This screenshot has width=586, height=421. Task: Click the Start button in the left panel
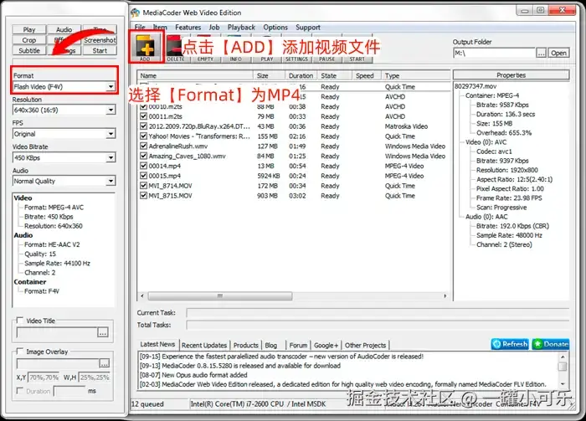100,50
